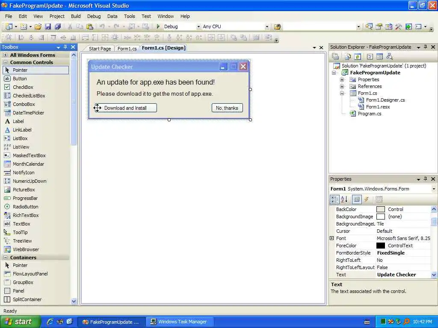Click the New Project toolbar icon
Image resolution: width=438 pixels, height=328 pixels.
tap(9, 26)
